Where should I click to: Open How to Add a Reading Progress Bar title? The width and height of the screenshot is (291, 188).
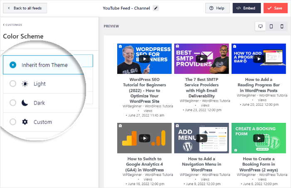point(259,85)
